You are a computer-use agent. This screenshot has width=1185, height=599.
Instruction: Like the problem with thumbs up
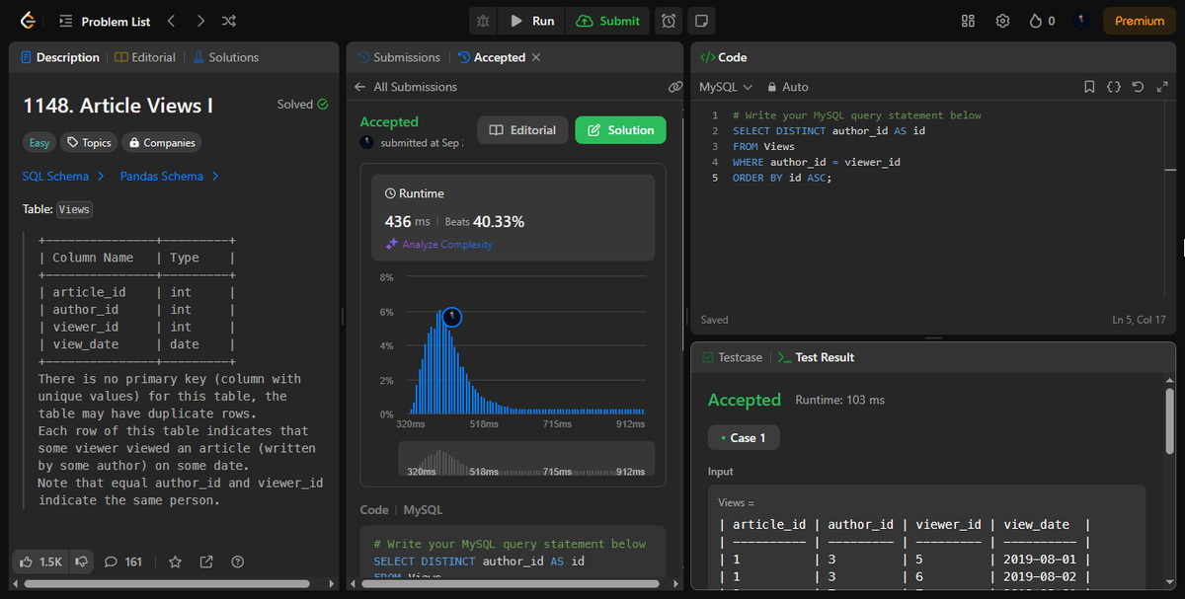point(41,562)
